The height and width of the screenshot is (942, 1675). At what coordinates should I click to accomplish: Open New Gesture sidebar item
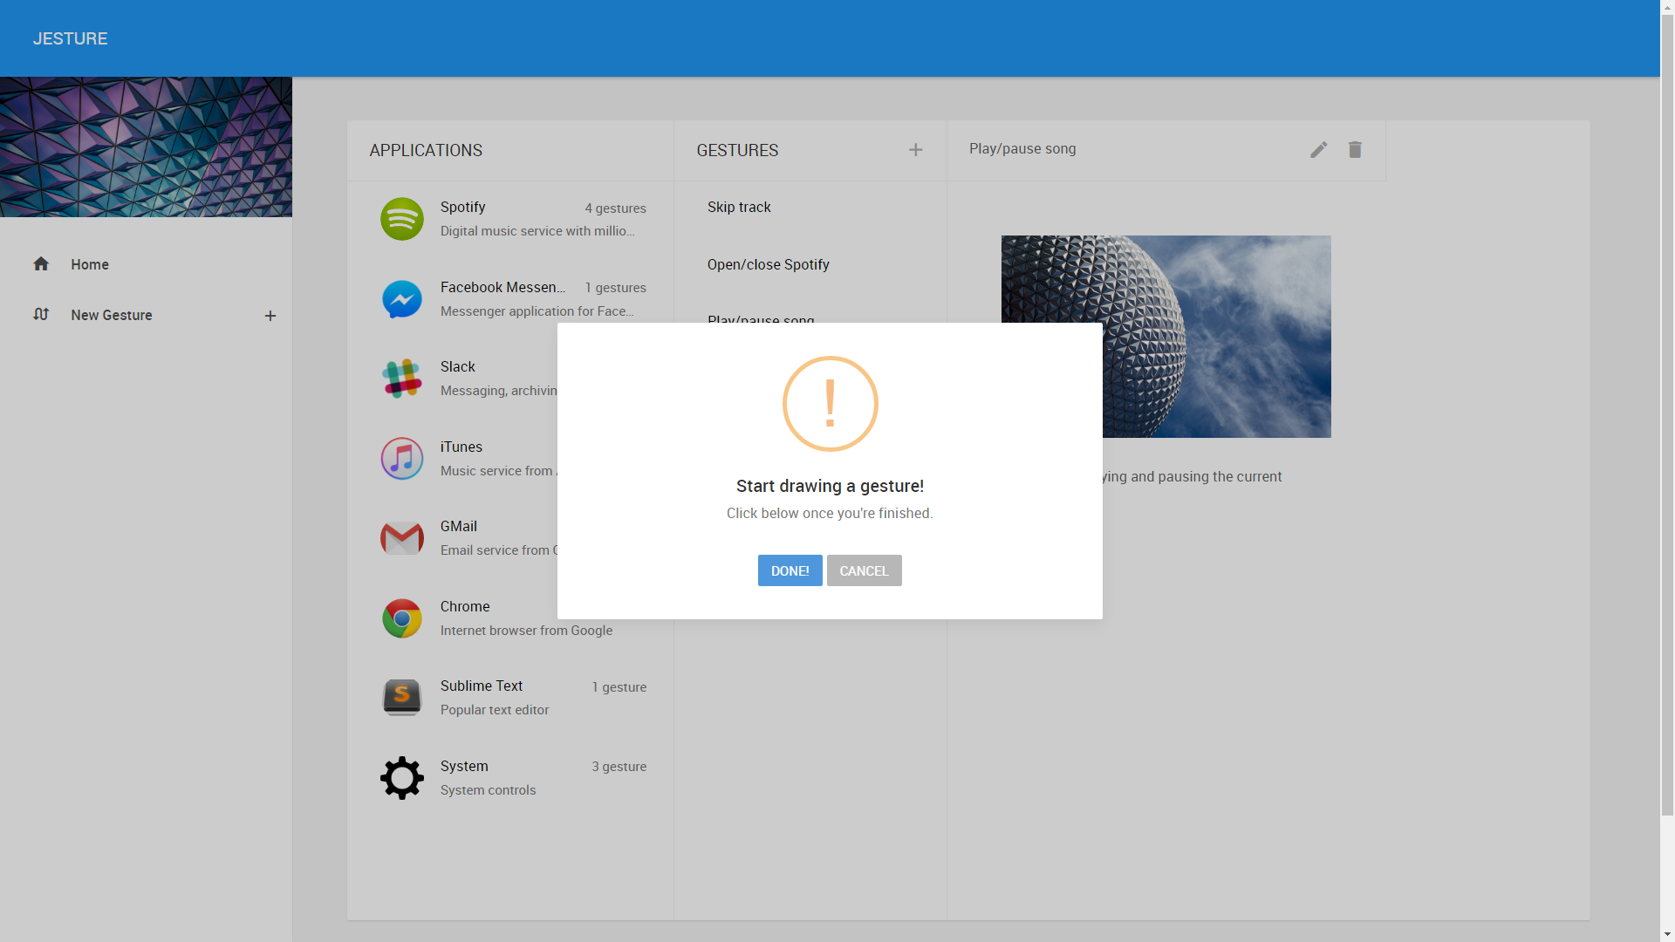(112, 315)
